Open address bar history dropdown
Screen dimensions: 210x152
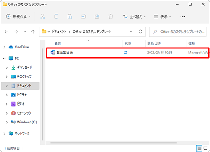pos(131,32)
